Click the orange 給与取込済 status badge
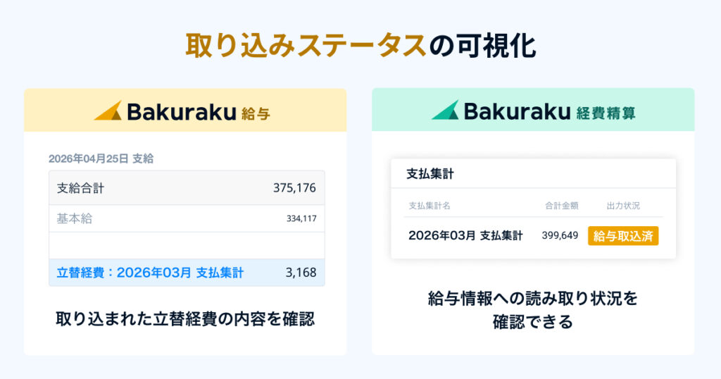This screenshot has height=379, width=721. tap(623, 236)
